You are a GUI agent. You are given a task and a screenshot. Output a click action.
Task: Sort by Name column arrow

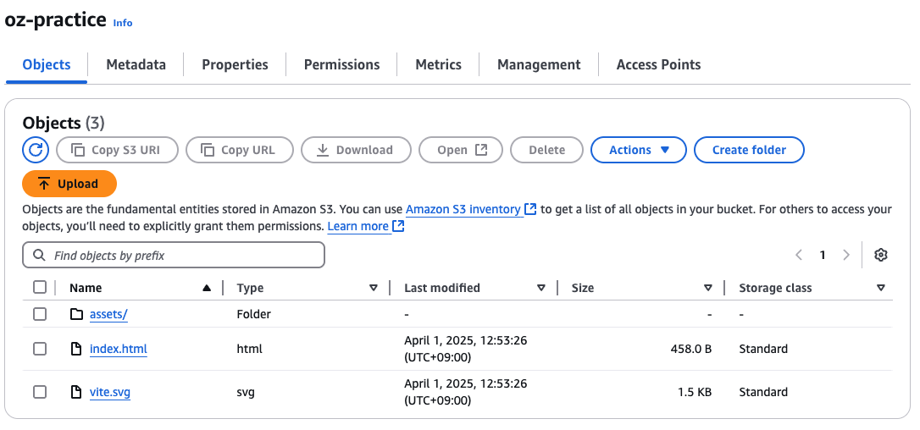pyautogui.click(x=207, y=288)
